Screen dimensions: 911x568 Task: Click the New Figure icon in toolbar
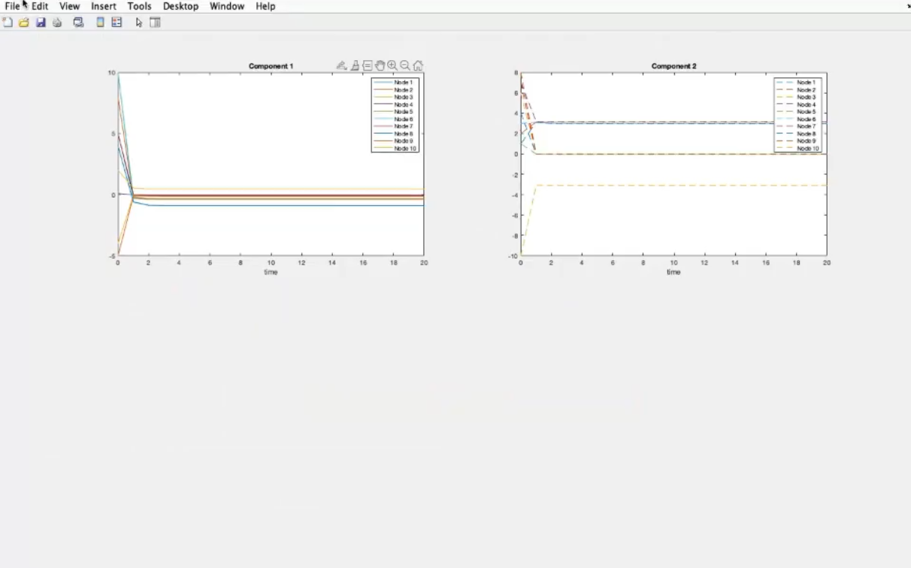pyautogui.click(x=8, y=23)
